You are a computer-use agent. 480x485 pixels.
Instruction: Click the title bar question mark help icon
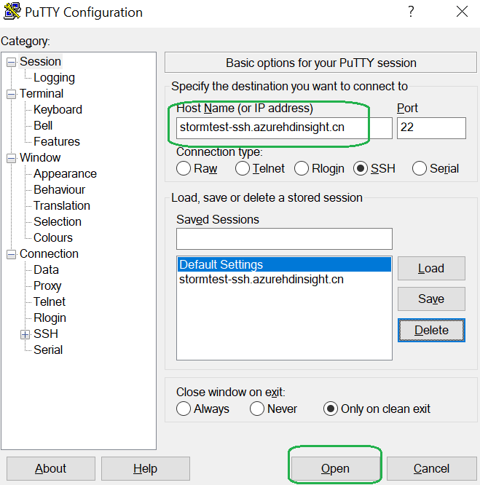click(411, 12)
